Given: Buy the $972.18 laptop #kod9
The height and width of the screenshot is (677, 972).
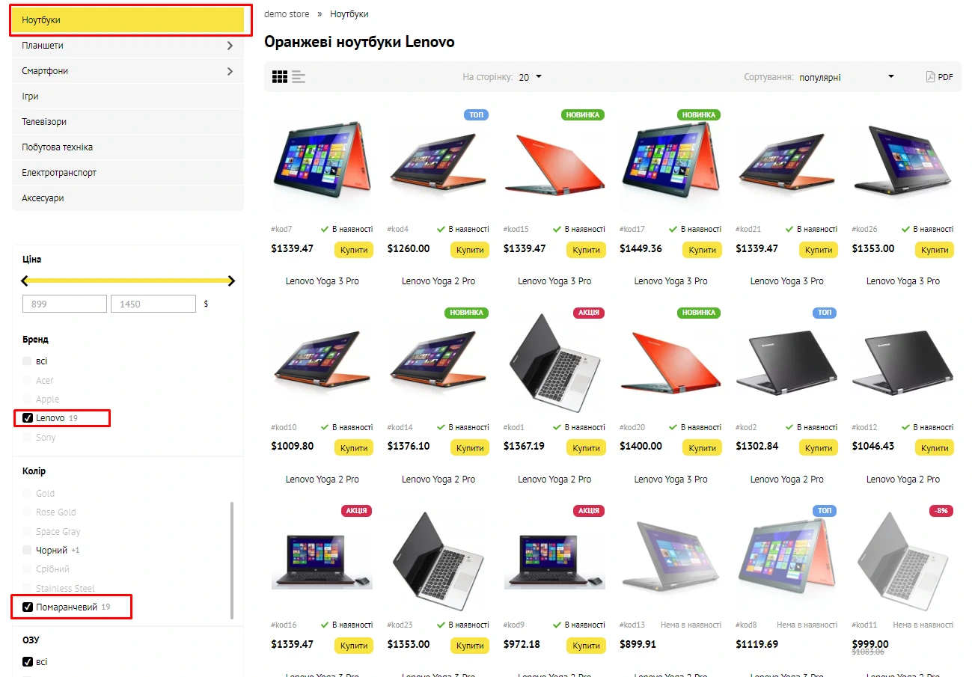Looking at the screenshot, I should point(586,645).
